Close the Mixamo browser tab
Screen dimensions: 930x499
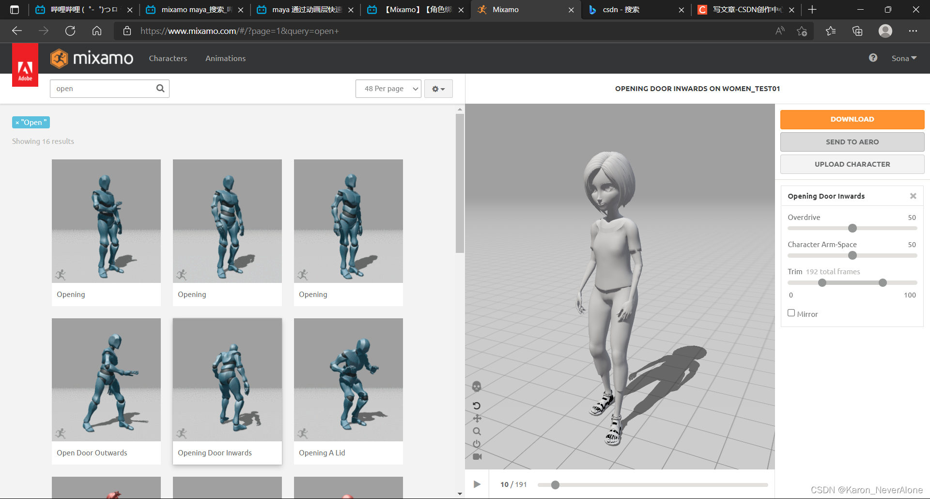pos(571,10)
